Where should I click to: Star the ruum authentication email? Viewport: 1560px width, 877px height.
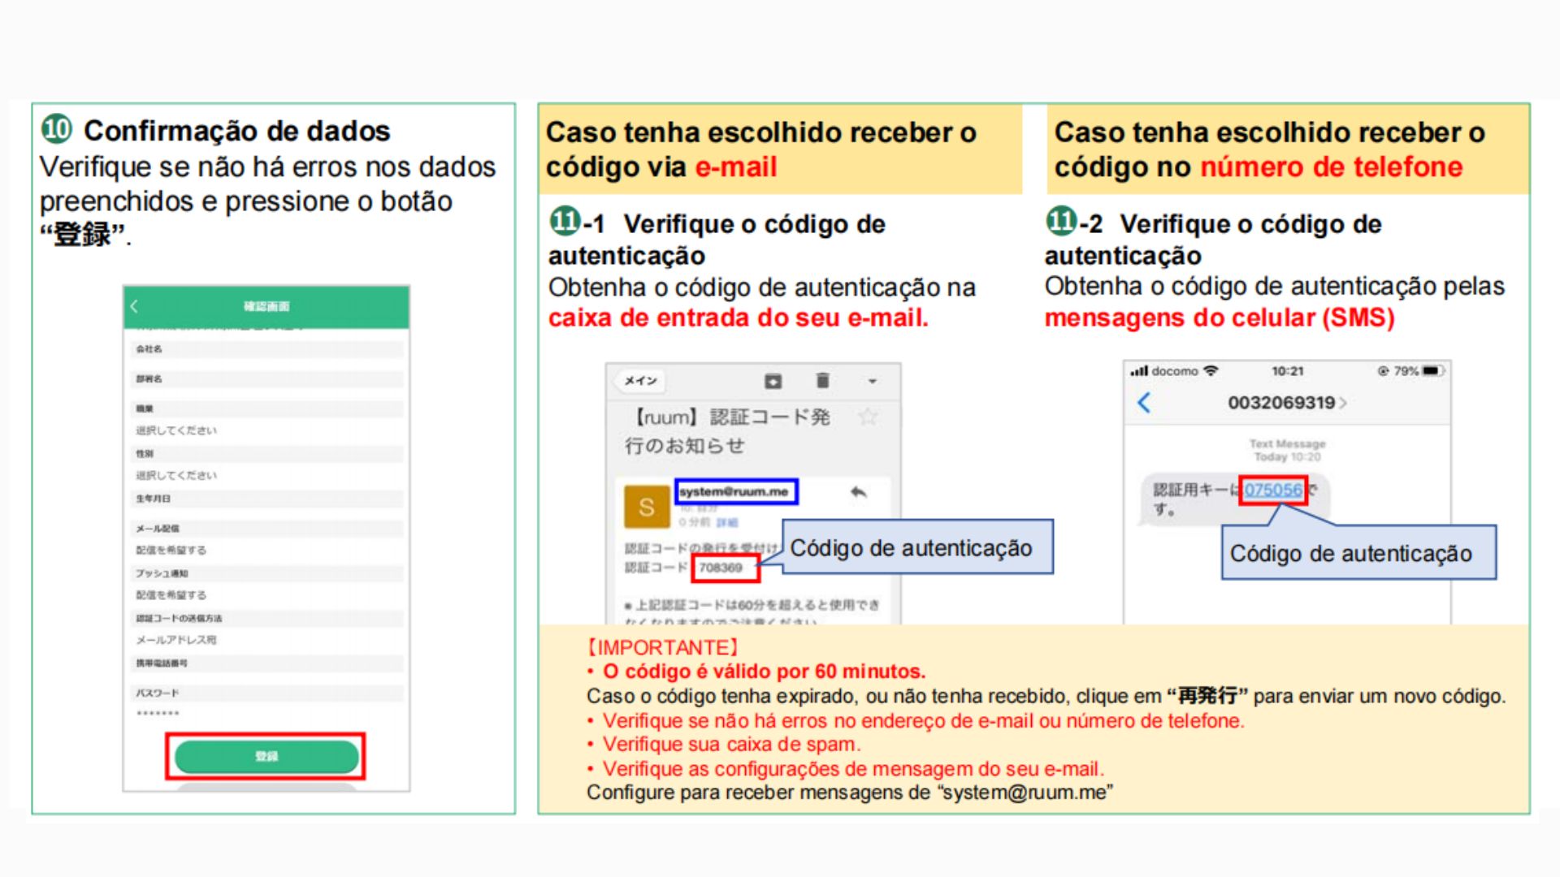pyautogui.click(x=868, y=417)
